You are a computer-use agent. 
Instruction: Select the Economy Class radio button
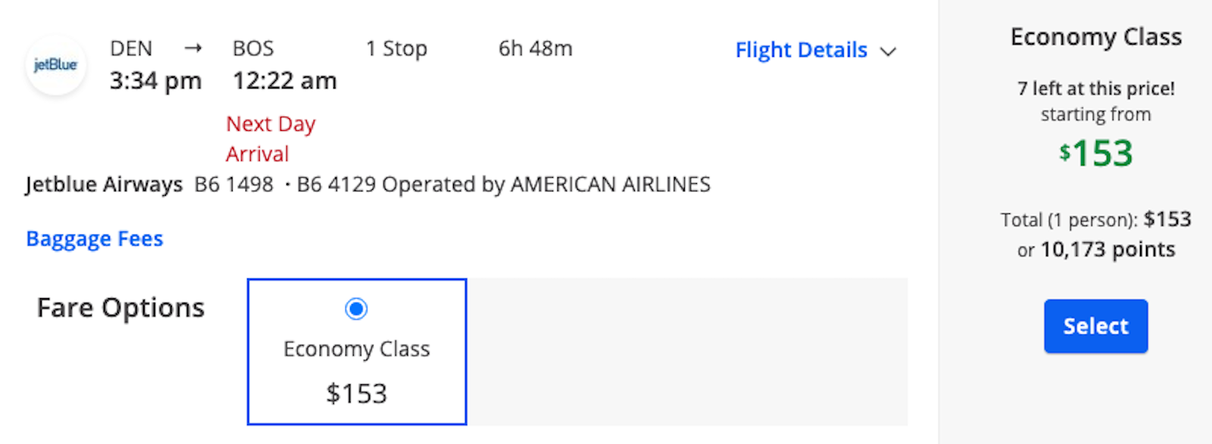pyautogui.click(x=356, y=309)
